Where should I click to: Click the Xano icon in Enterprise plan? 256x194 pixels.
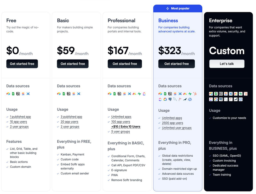click(x=231, y=94)
